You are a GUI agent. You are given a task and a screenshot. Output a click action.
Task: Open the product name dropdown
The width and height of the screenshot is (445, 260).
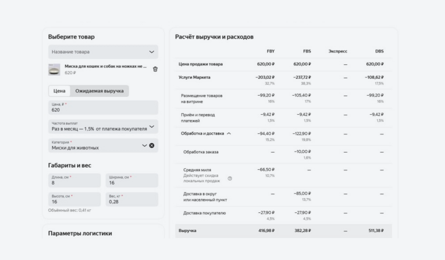pyautogui.click(x=103, y=52)
